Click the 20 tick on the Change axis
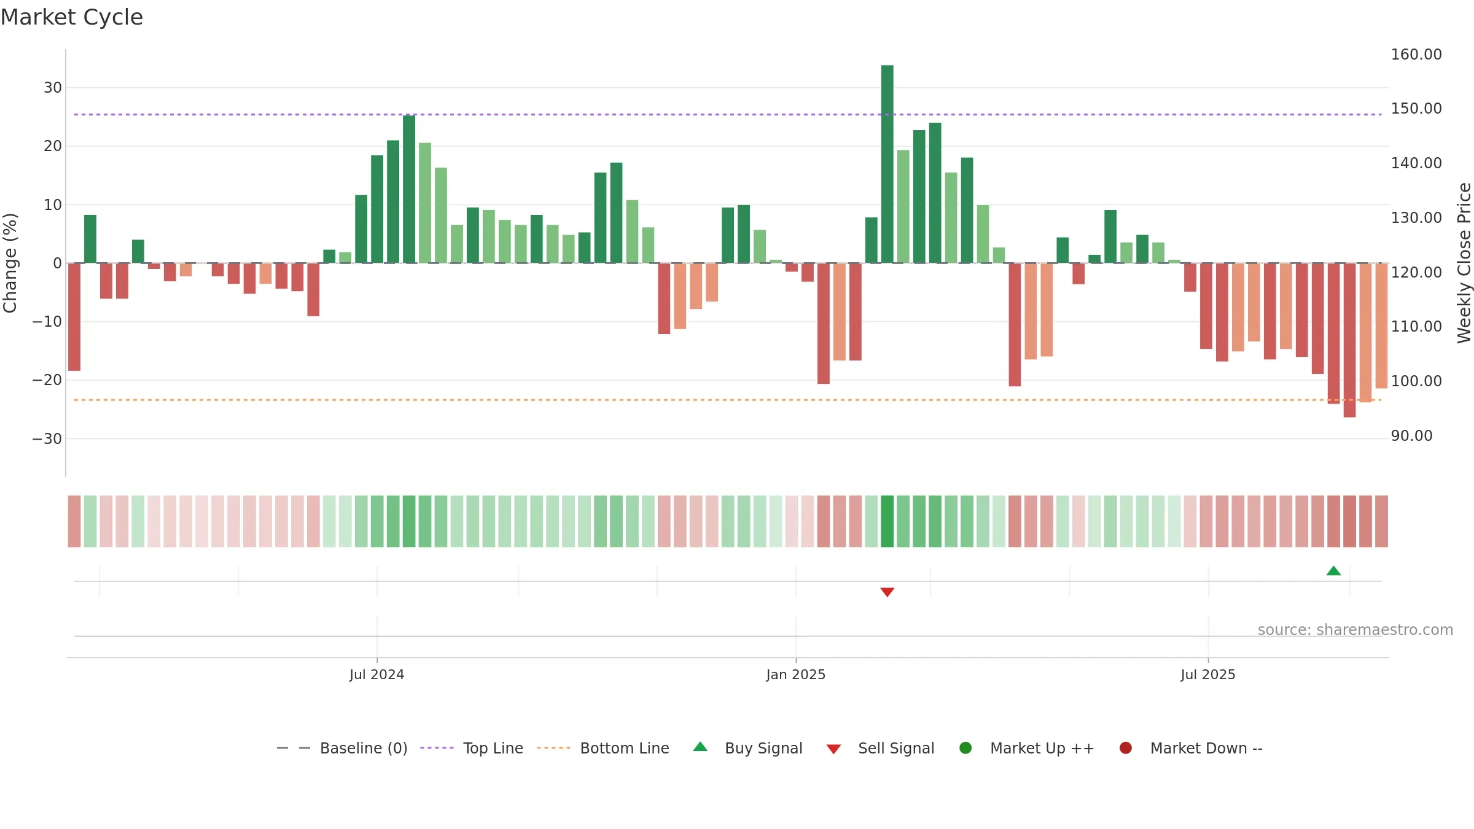Screen dimensions: 1474x829 coord(53,146)
